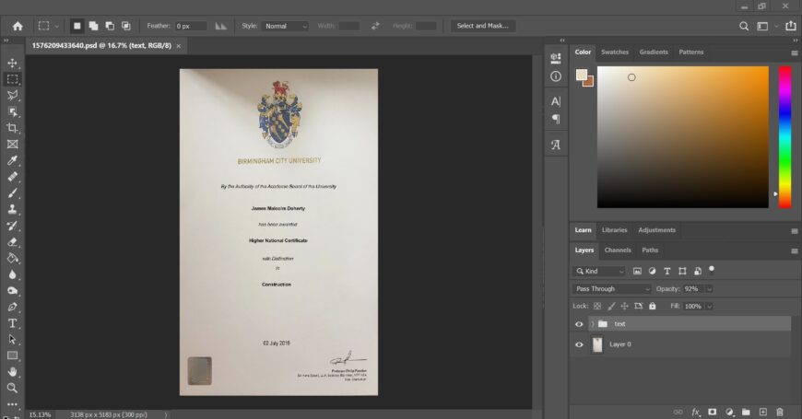Toggle Add to selection mode
The width and height of the screenshot is (802, 419).
pyautogui.click(x=93, y=26)
